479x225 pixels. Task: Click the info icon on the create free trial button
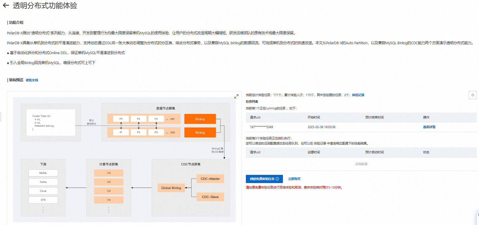(277, 179)
